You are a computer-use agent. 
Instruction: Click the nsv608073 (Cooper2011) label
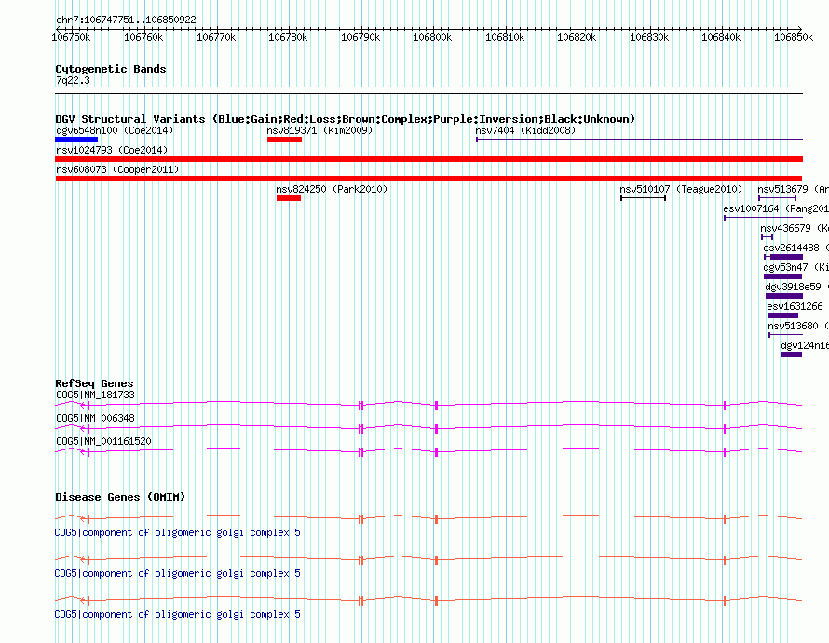pyautogui.click(x=117, y=169)
